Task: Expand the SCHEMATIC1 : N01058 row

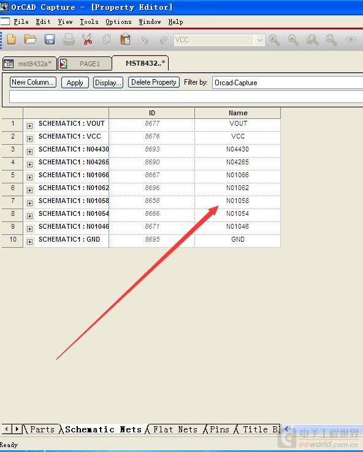Action: pos(29,203)
